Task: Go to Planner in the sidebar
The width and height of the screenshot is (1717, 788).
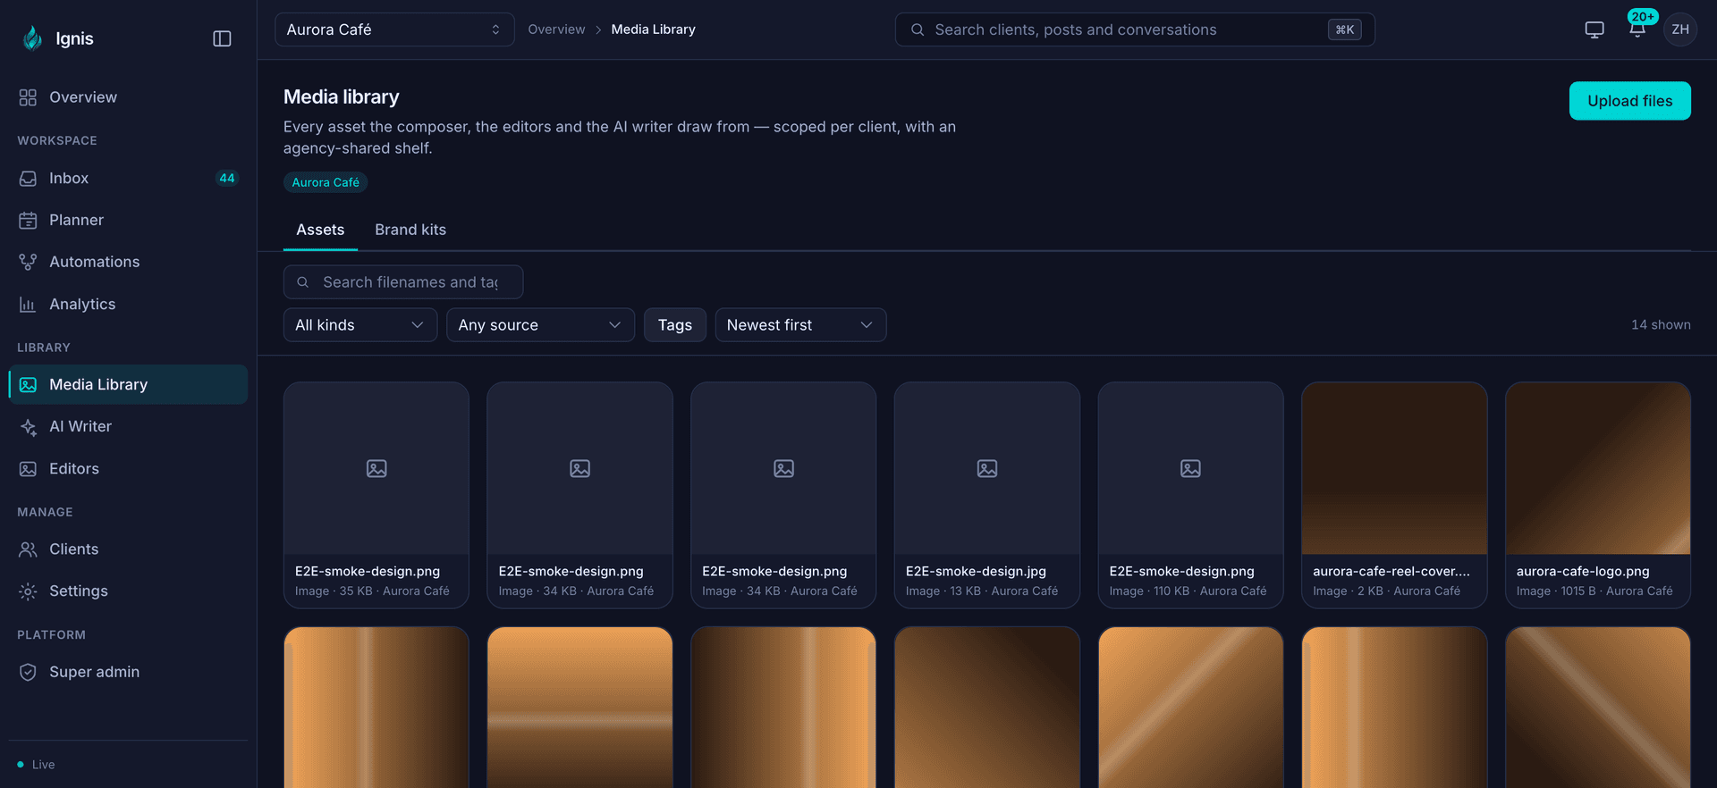Action: [128, 221]
